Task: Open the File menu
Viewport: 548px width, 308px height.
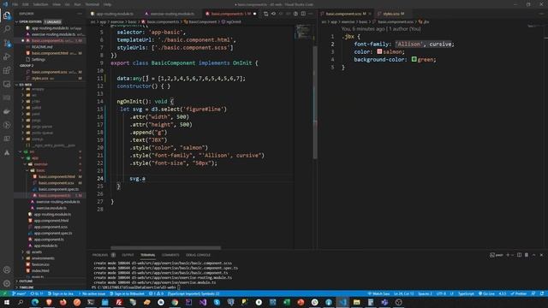Action: (15, 4)
